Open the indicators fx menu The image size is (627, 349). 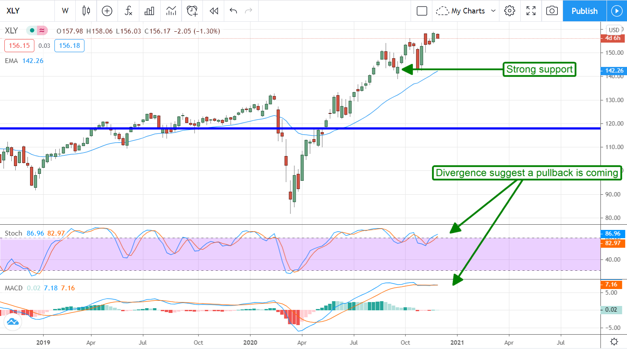pyautogui.click(x=128, y=11)
